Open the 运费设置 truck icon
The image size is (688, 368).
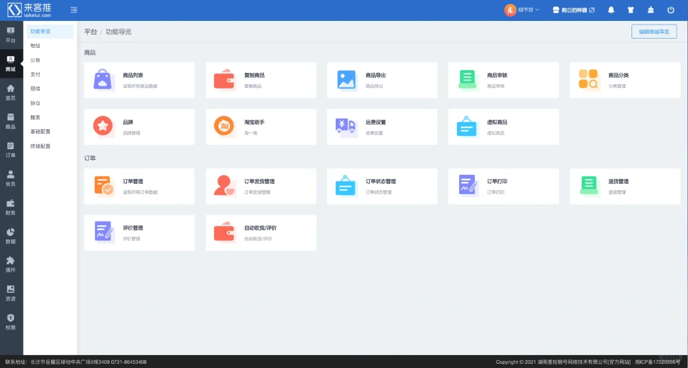tap(346, 127)
